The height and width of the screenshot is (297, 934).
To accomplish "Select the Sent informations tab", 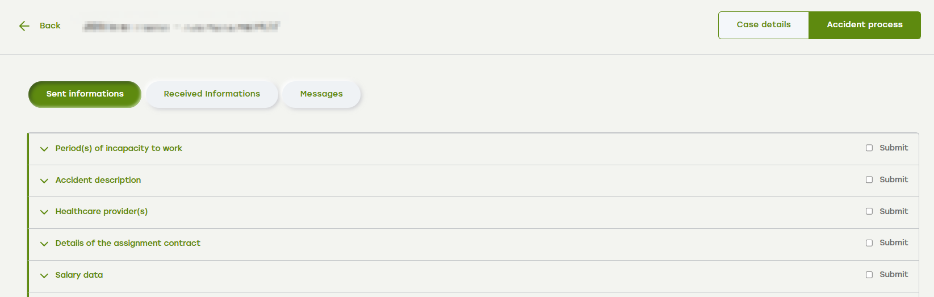I will pos(85,94).
